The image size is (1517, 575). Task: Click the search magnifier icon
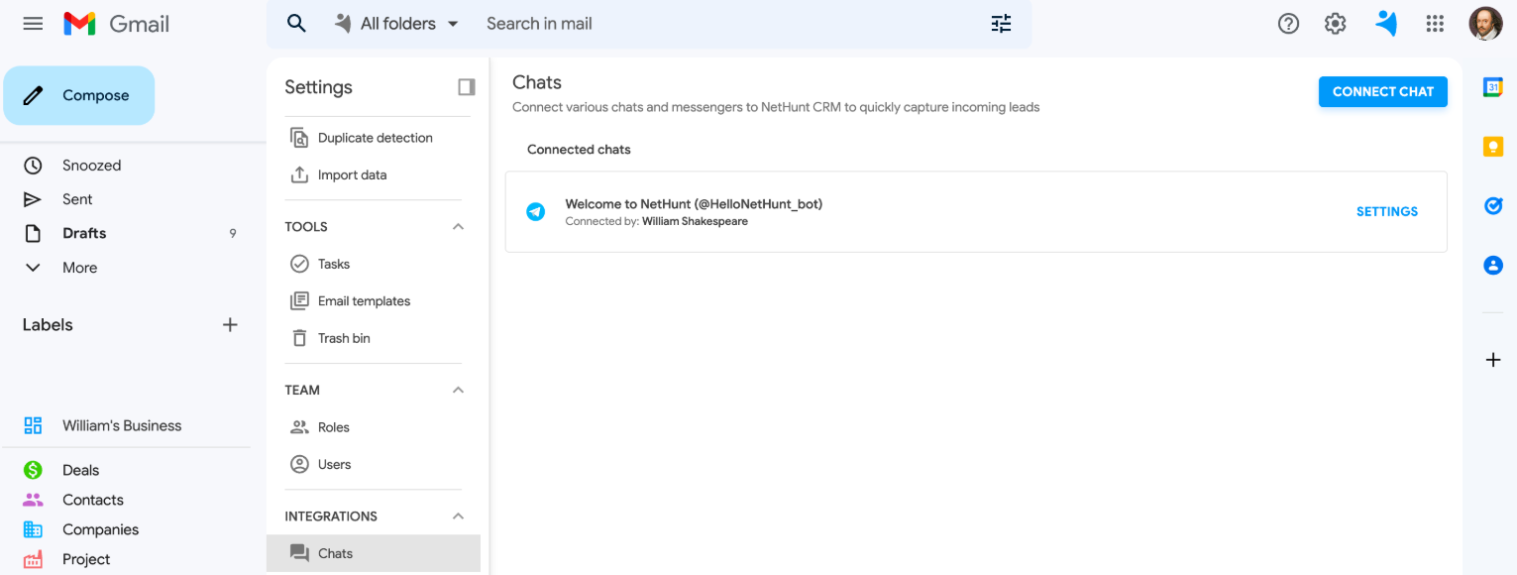coord(296,23)
